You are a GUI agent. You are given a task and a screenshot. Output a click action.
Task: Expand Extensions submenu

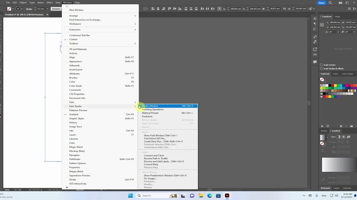click(x=100, y=30)
